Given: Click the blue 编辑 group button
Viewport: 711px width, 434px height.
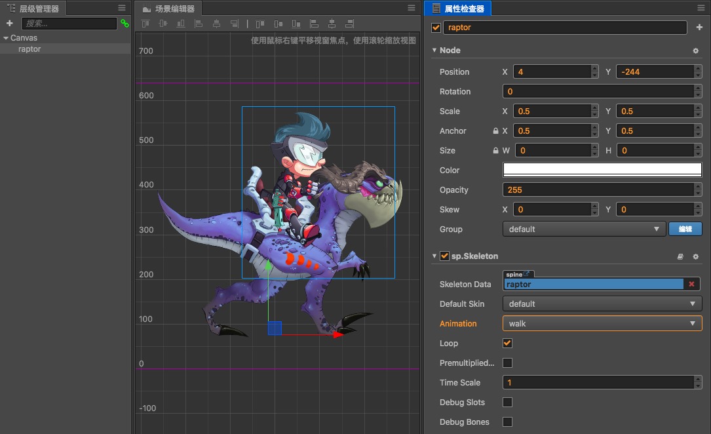Looking at the screenshot, I should pyautogui.click(x=685, y=229).
